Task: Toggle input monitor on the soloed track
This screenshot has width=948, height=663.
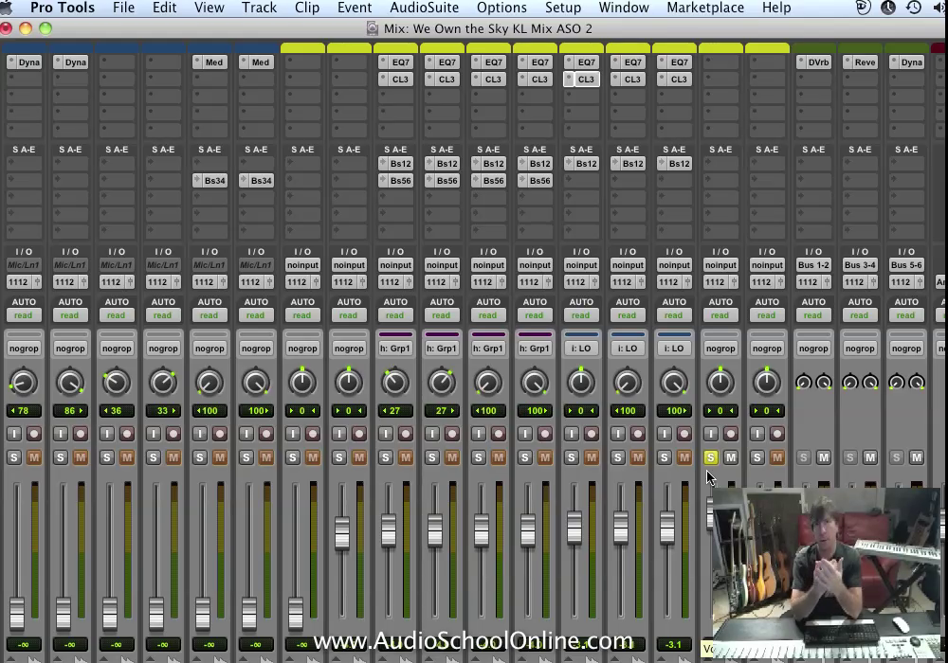Action: 711,434
